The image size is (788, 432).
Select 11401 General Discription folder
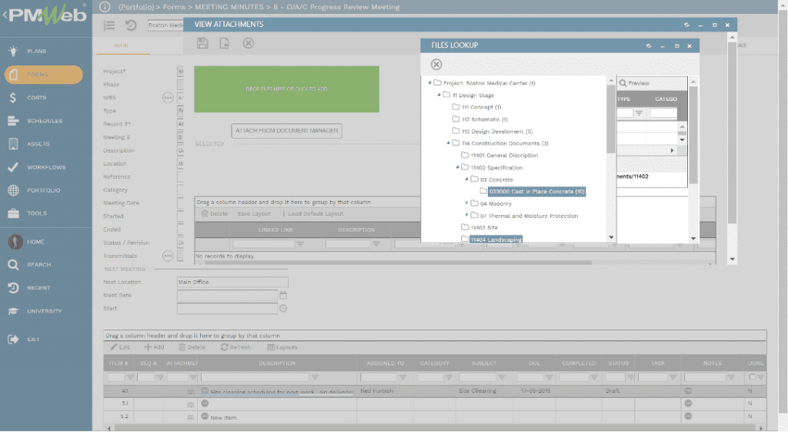504,156
